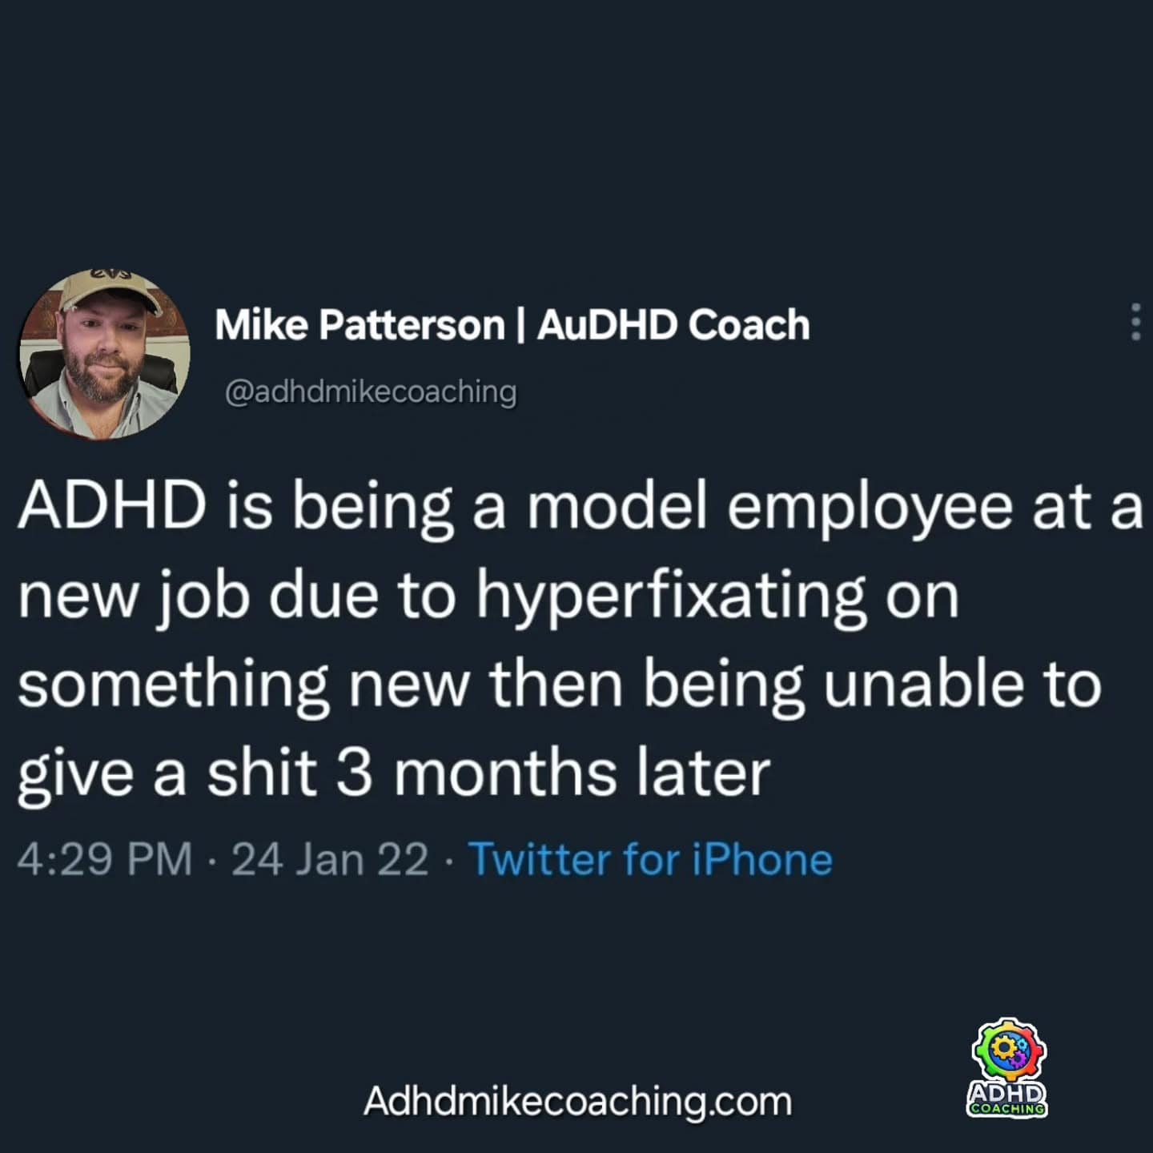Click the 24 Jan 22 date

(330, 859)
